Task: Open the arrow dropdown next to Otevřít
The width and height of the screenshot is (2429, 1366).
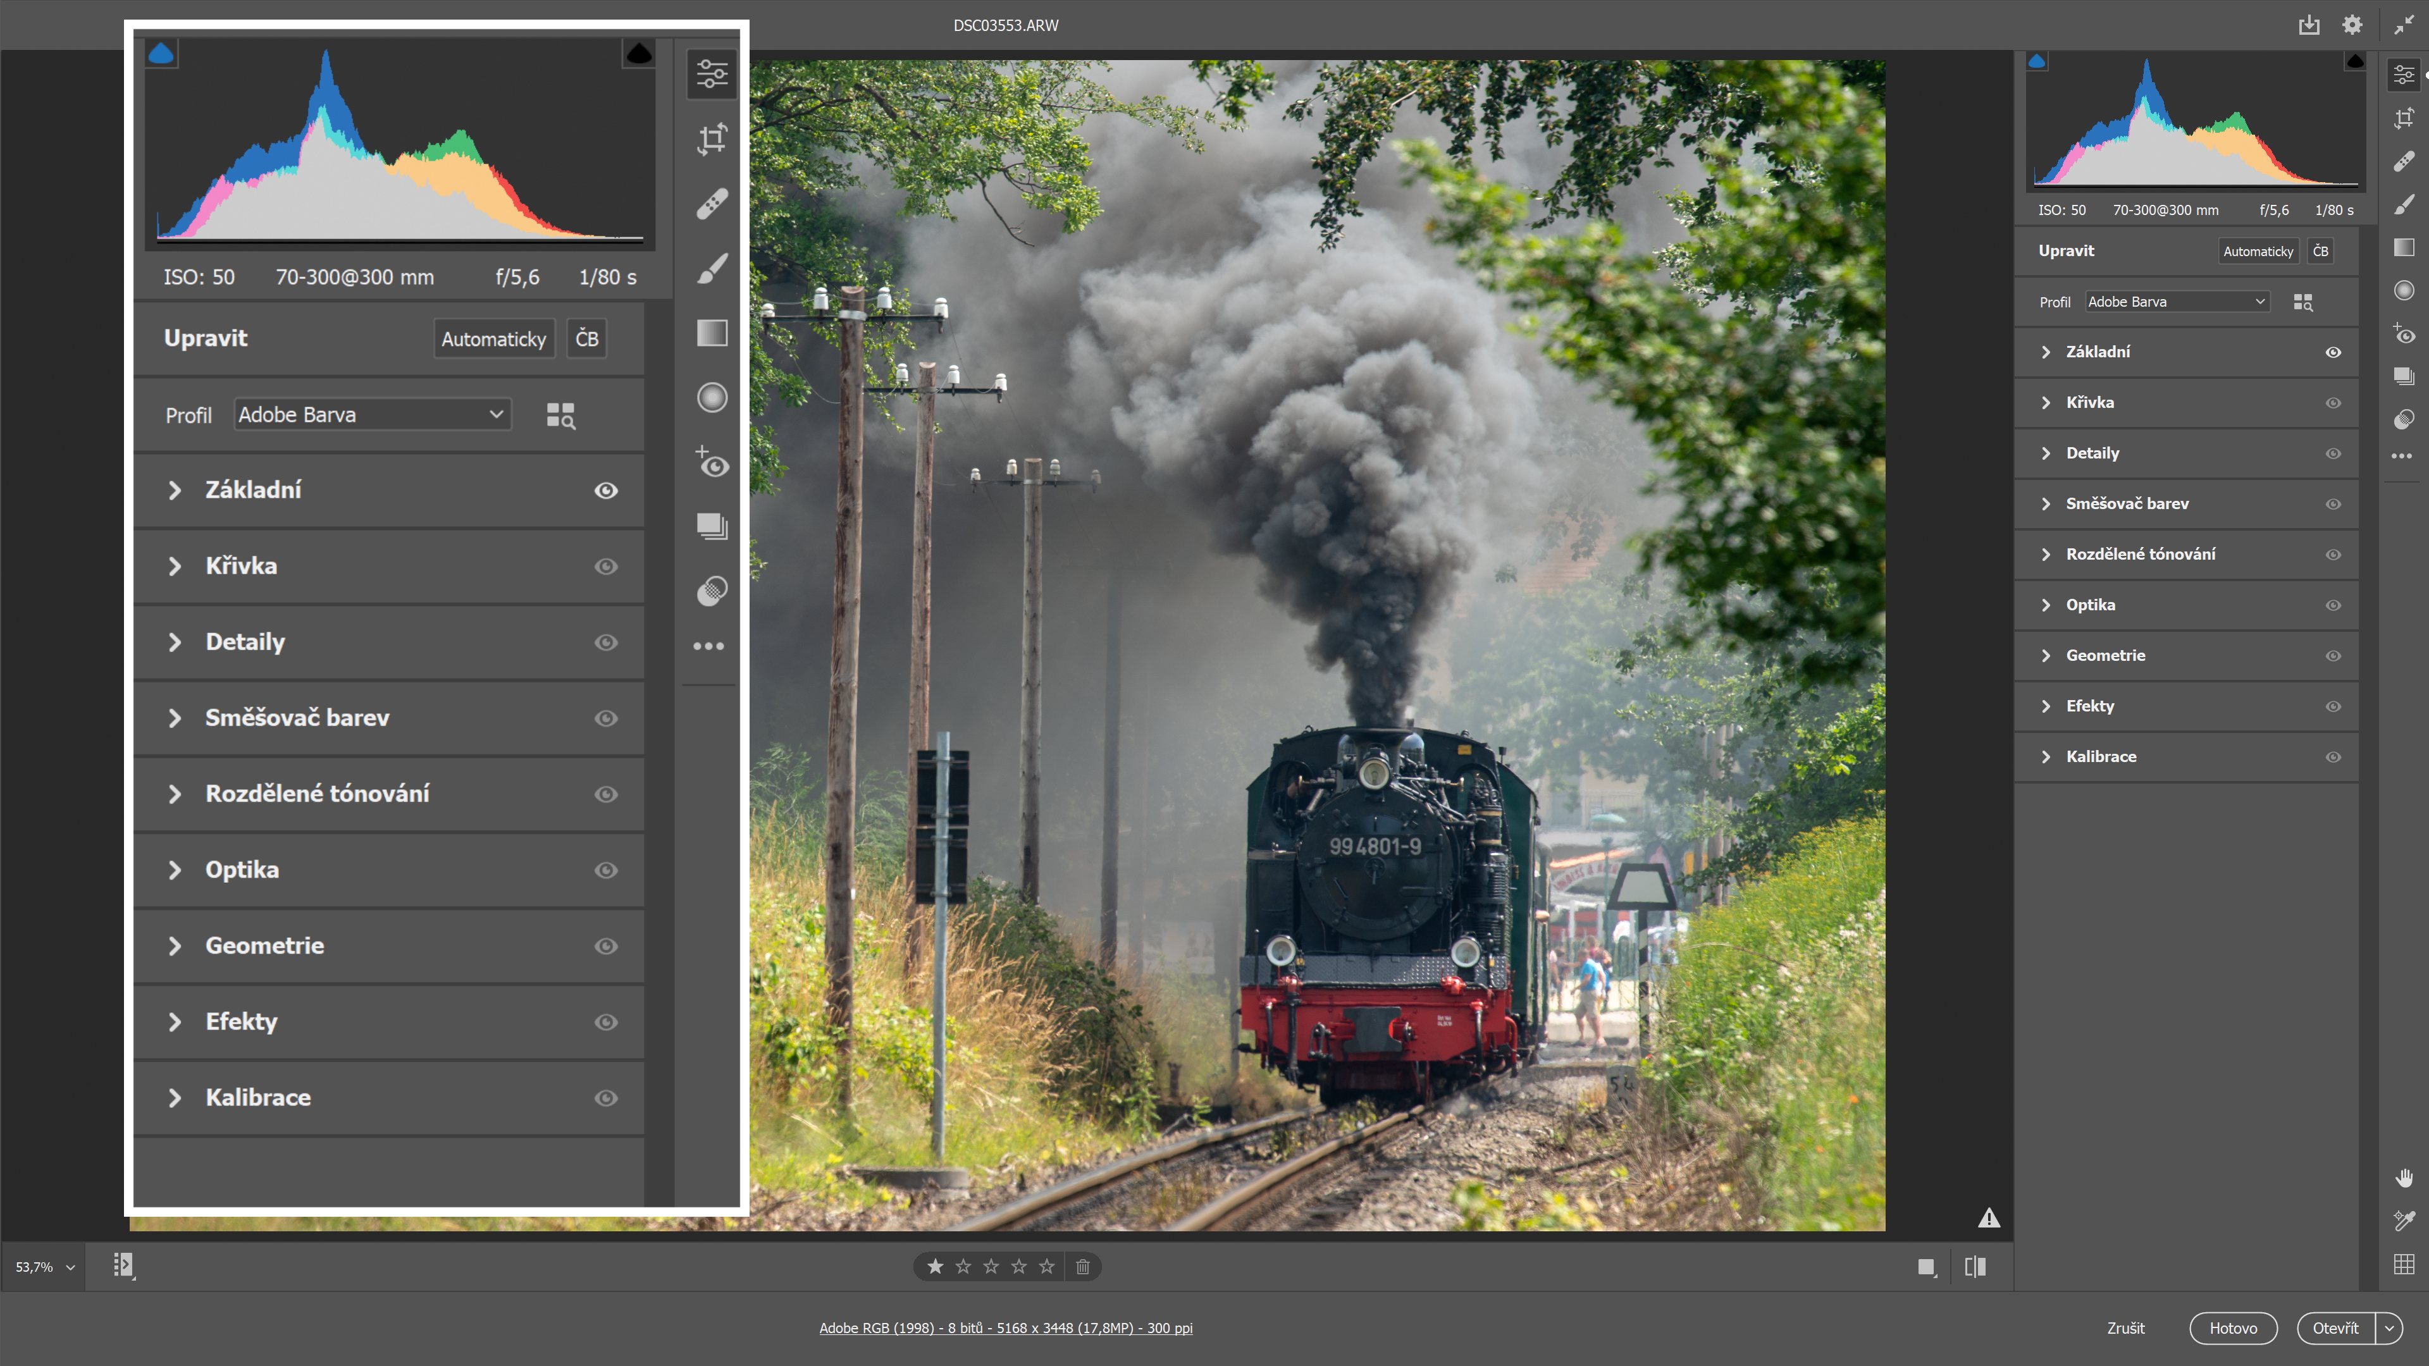Action: pyautogui.click(x=2389, y=1328)
